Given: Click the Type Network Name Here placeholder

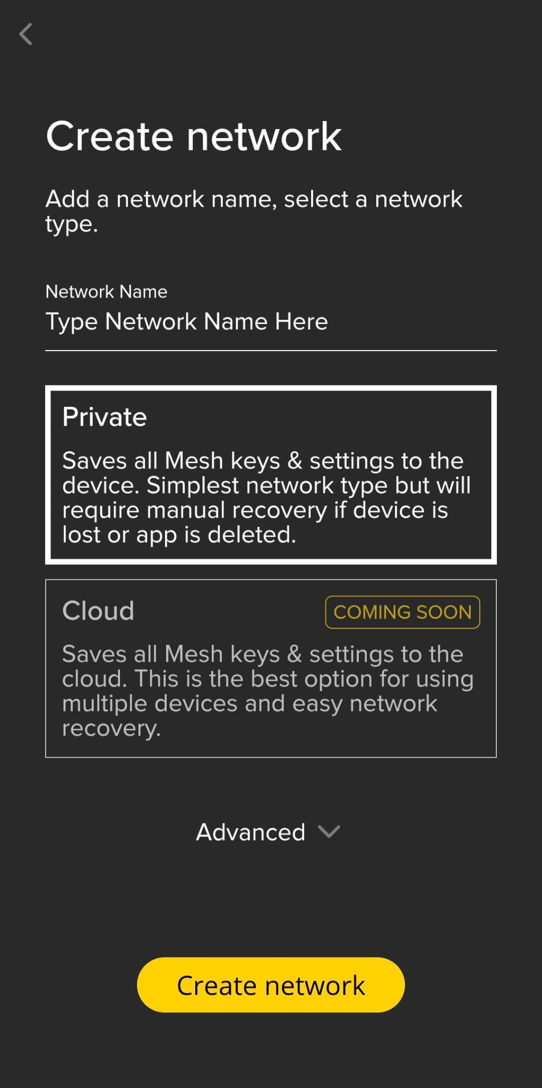Looking at the screenshot, I should pos(187,322).
